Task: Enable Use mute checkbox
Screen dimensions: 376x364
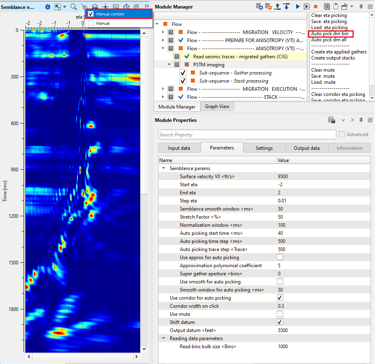Action: pos(280,314)
